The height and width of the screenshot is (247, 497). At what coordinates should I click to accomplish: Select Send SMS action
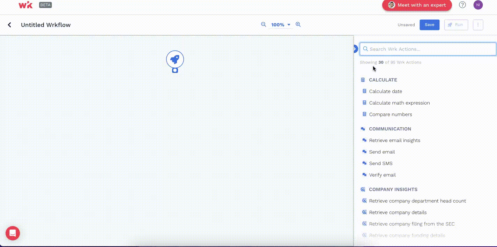tap(381, 163)
